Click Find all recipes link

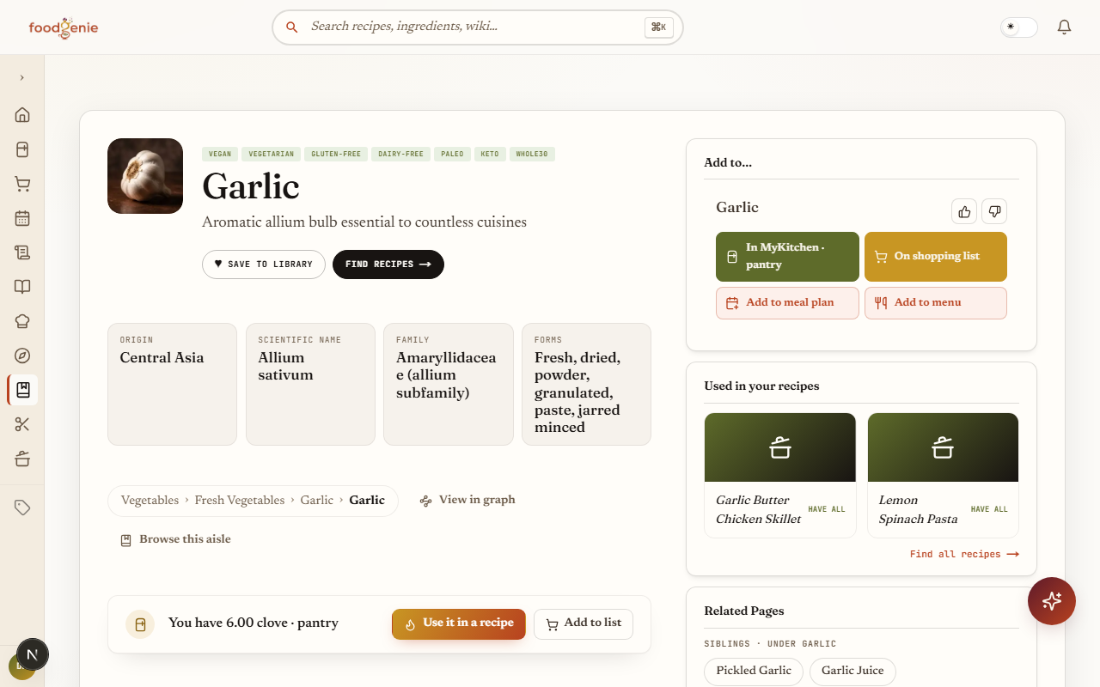pyautogui.click(x=964, y=555)
